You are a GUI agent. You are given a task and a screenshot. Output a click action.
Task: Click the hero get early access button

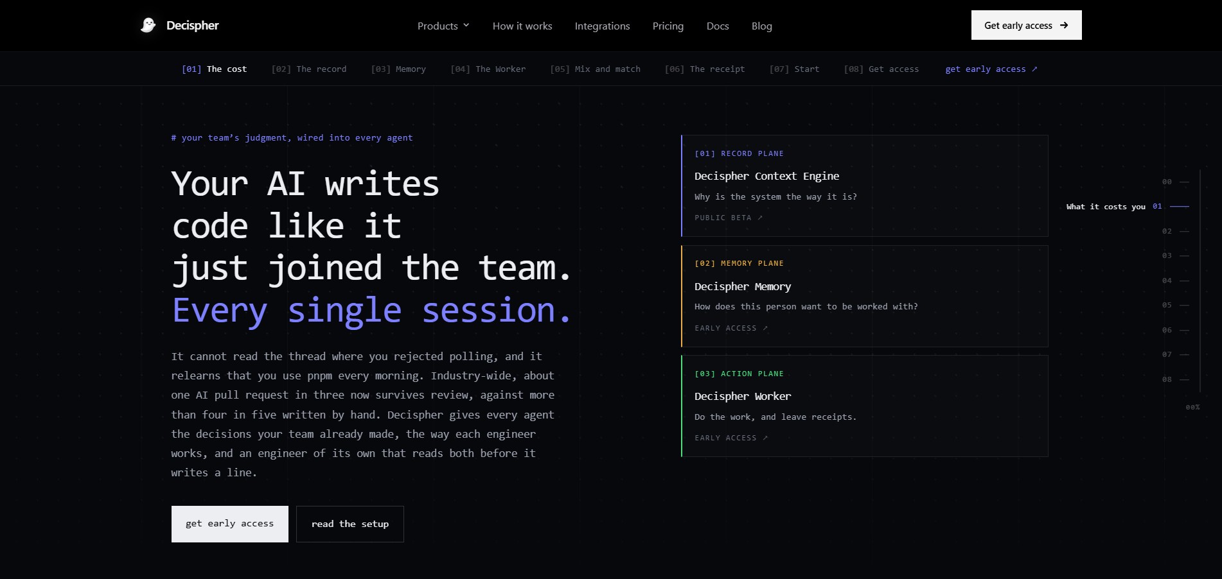(230, 524)
